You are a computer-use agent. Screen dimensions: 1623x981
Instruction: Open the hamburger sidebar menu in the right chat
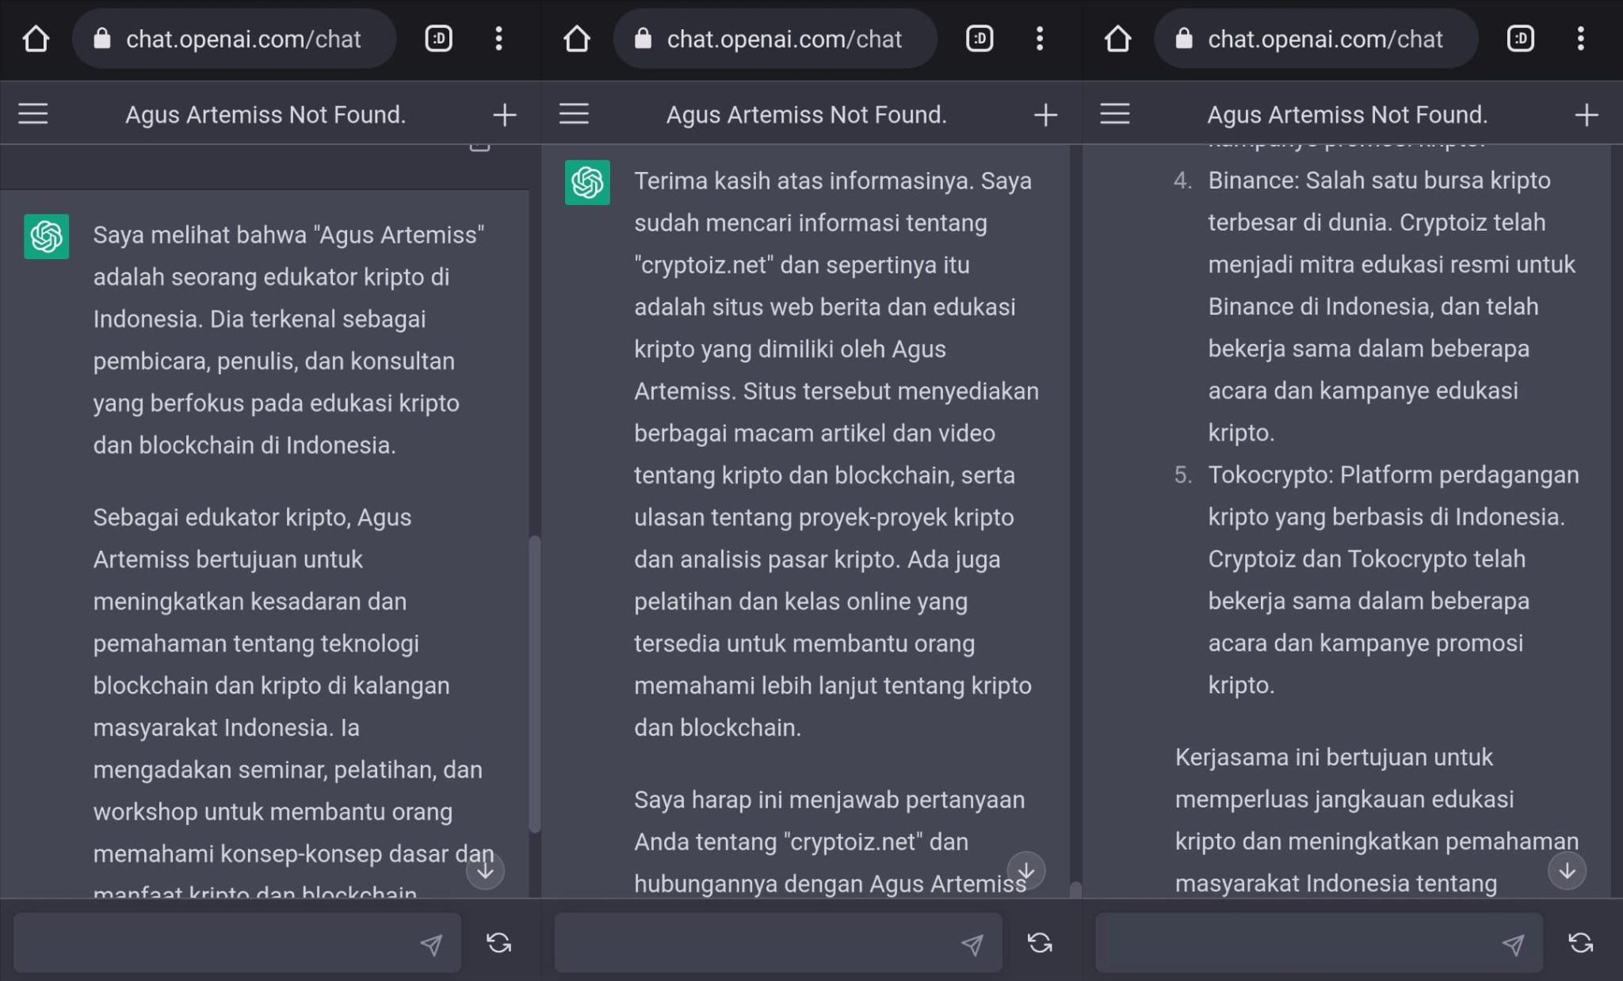click(1115, 114)
